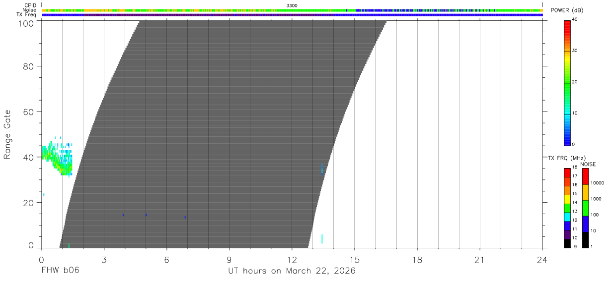The height and width of the screenshot is (281, 610).
Task: Click the blue echo near 13.5 UT, gate 35
Action: 322,169
